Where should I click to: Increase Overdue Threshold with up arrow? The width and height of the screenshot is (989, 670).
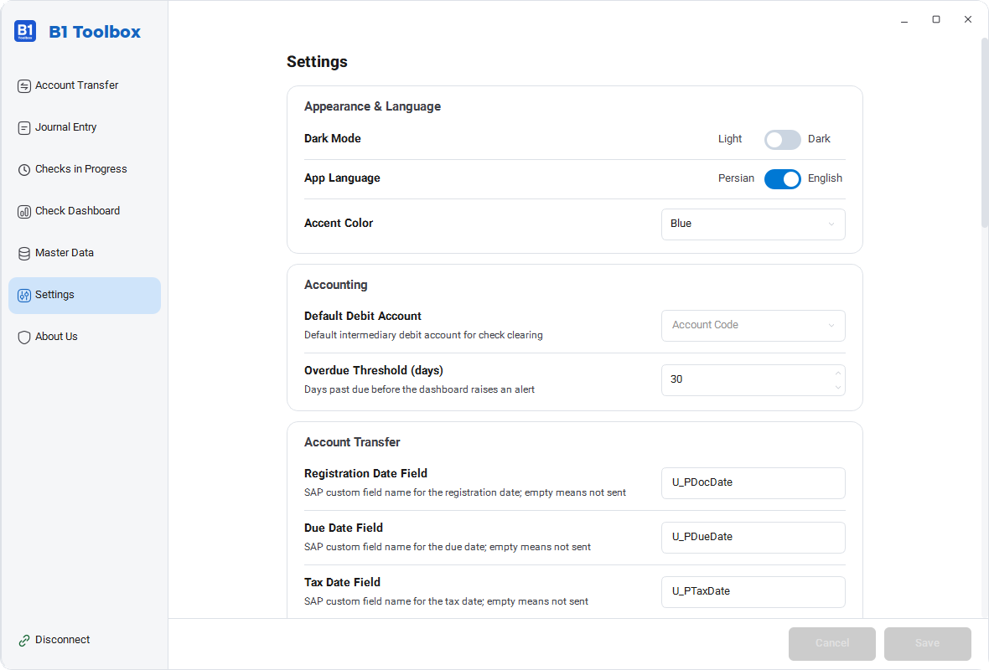pyautogui.click(x=837, y=374)
